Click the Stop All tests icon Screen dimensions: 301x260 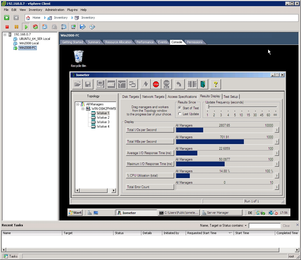[x=166, y=84]
